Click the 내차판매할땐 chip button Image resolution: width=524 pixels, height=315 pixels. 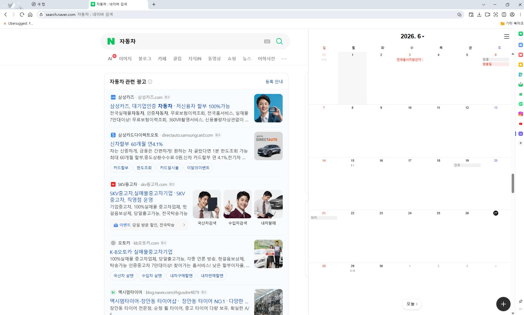tap(212, 276)
